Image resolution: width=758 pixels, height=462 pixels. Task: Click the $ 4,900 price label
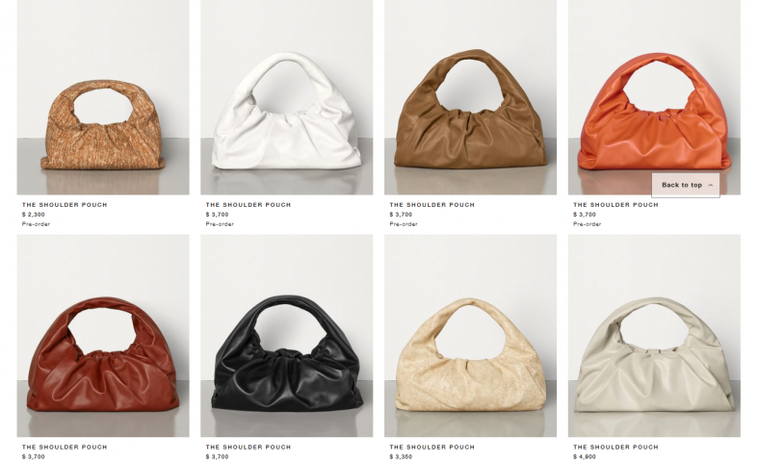tap(585, 456)
